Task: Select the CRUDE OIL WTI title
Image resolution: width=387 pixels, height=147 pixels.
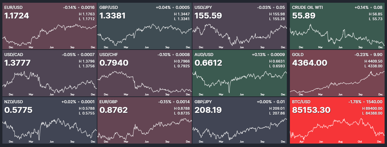Action: point(308,7)
